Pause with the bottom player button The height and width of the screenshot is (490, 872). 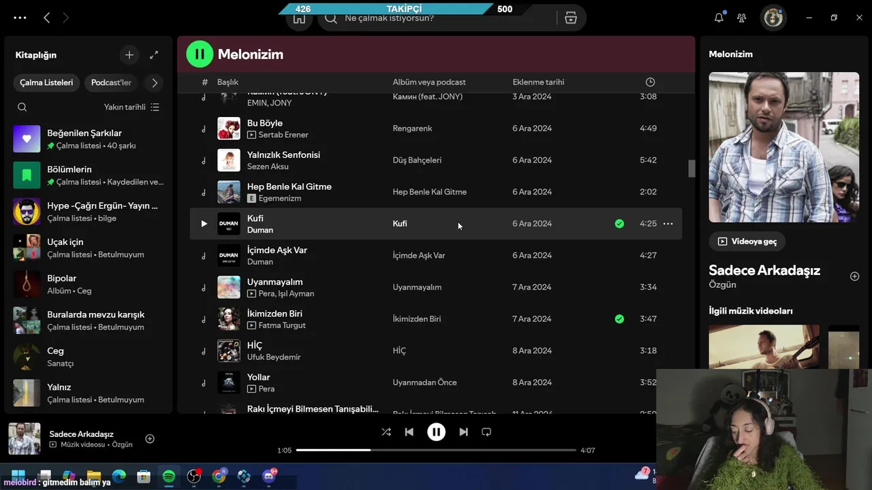click(x=436, y=431)
